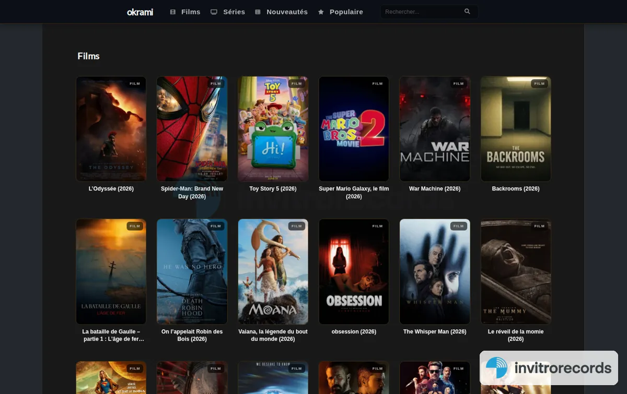Viewport: 627px width, 394px height.
Task: Focus the Rechercher search field
Action: point(422,11)
